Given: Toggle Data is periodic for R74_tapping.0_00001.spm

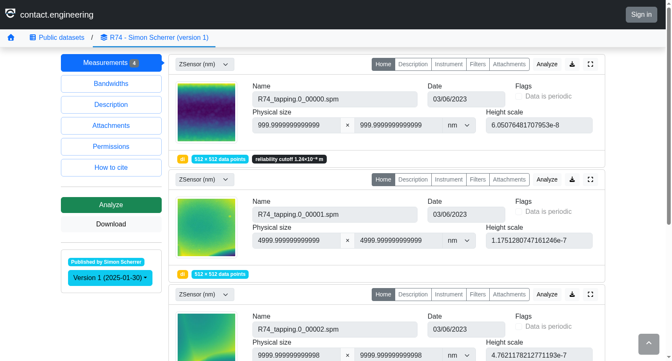Looking at the screenshot, I should [x=519, y=212].
